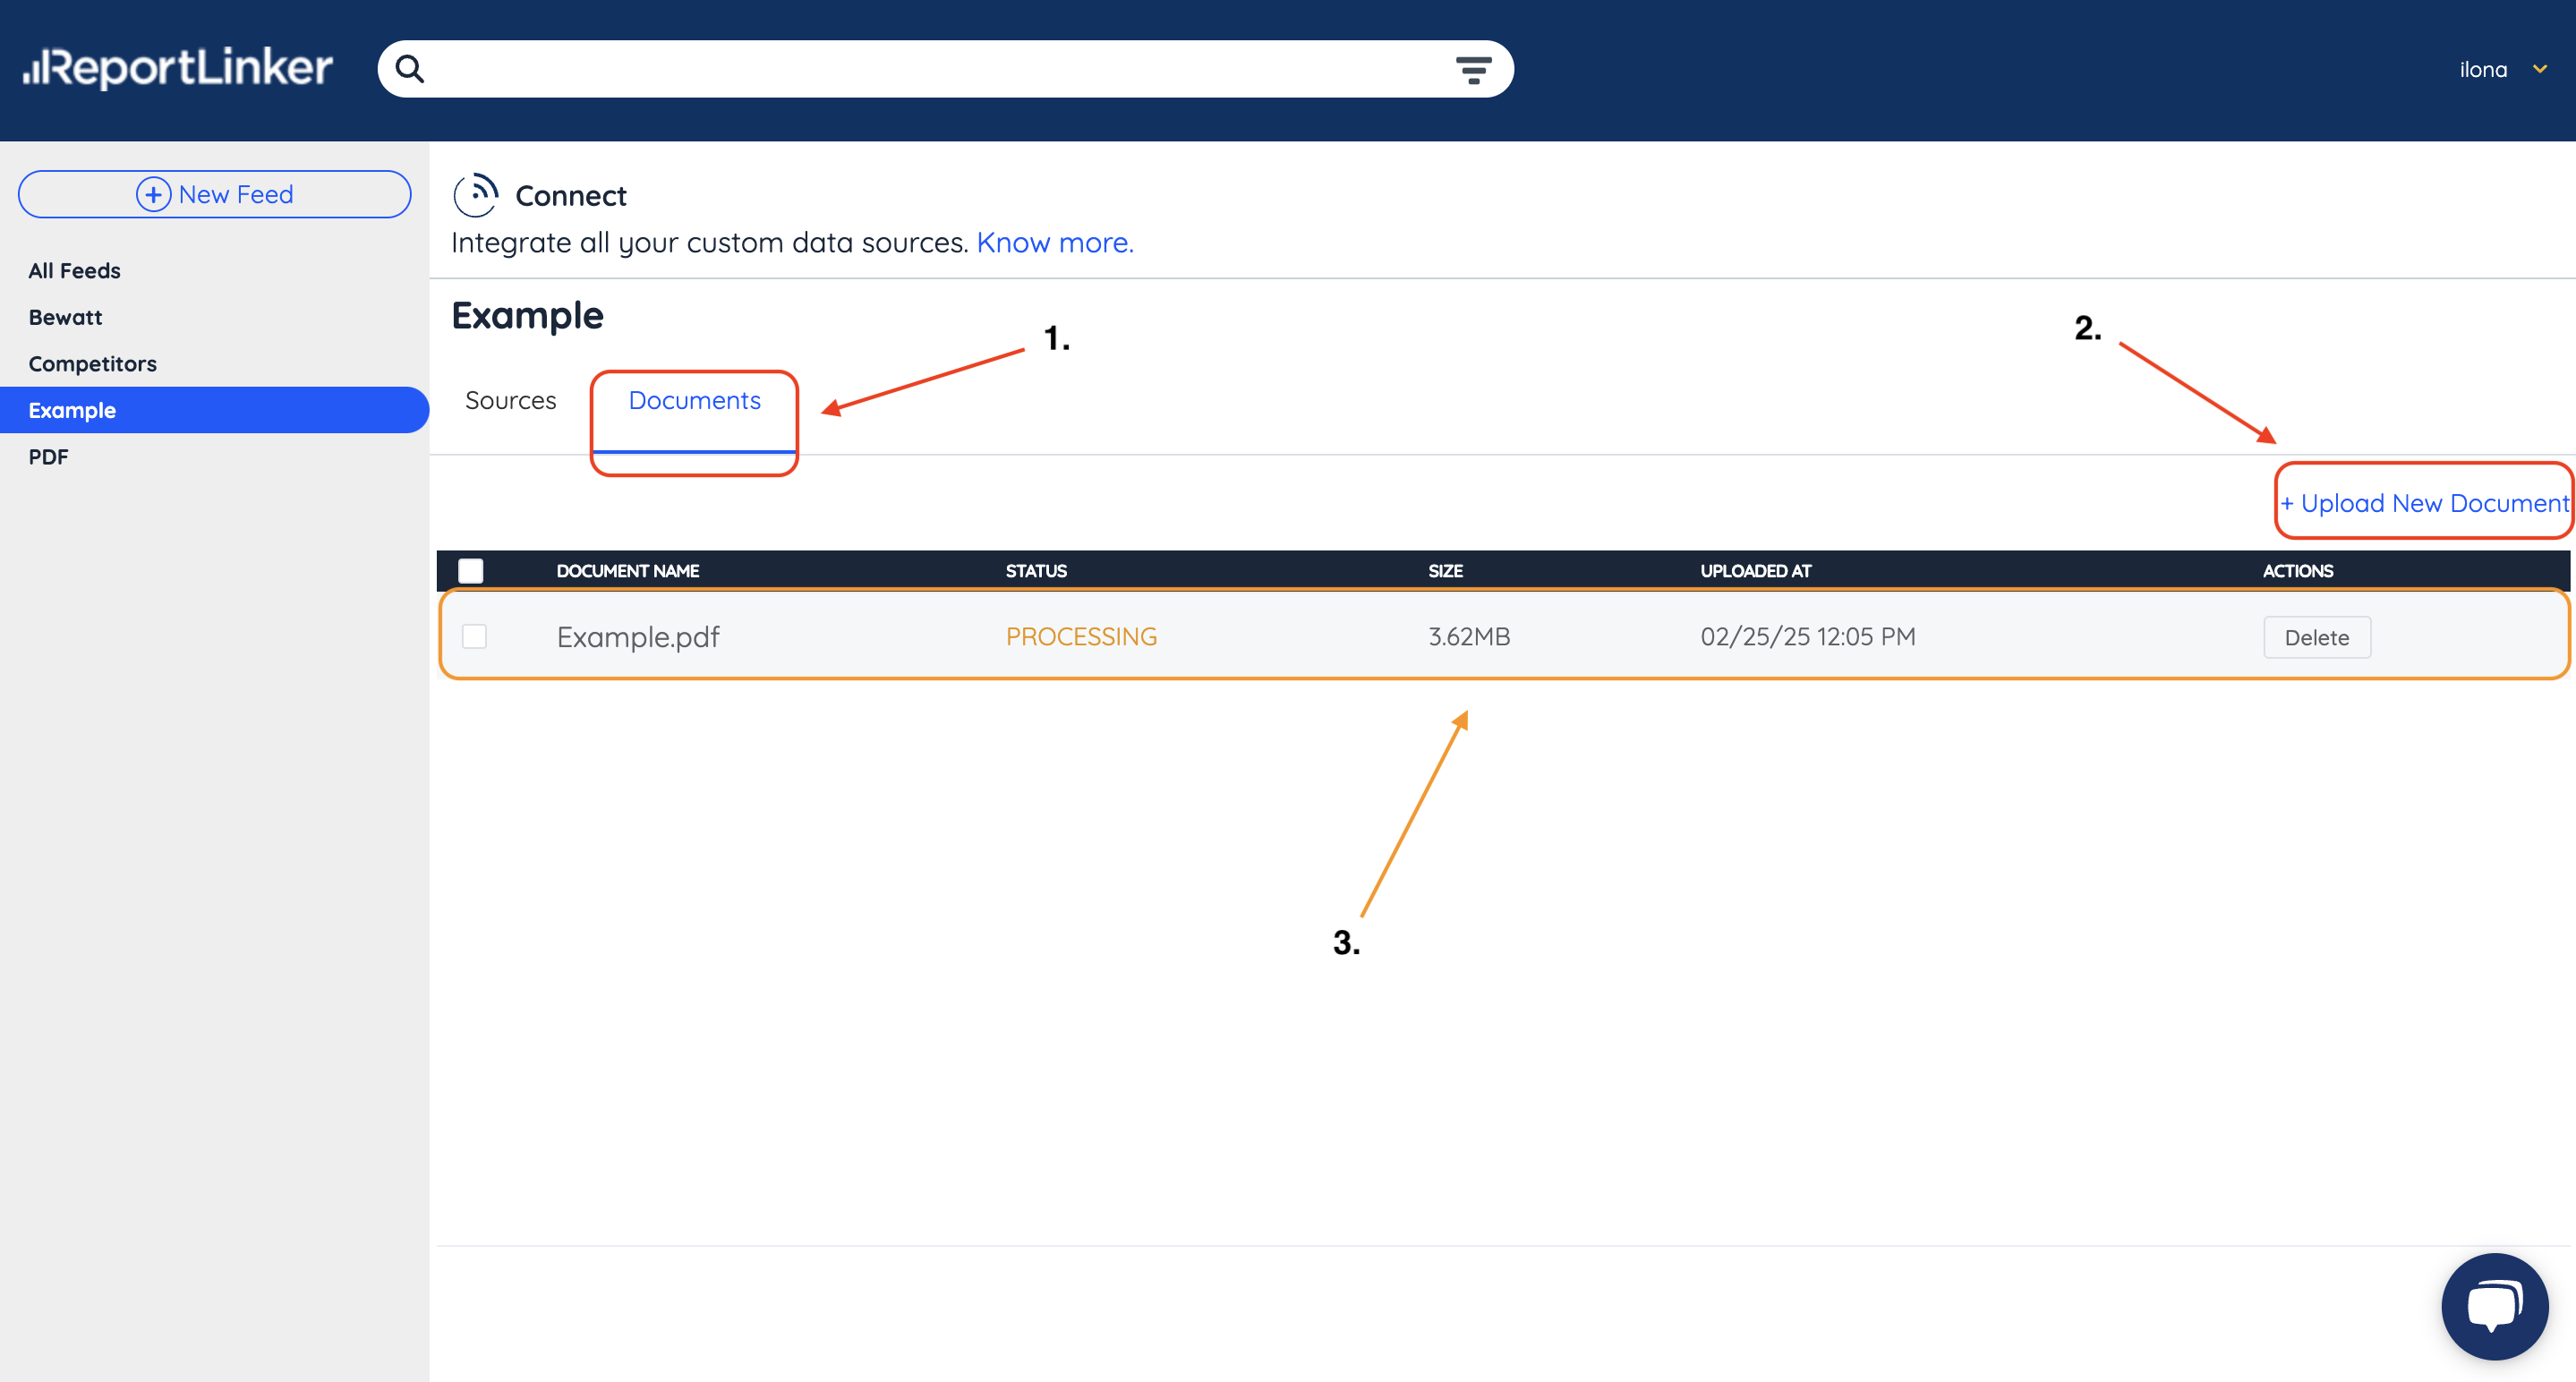Open the ilona account menu
Image resolution: width=2576 pixels, height=1382 pixels.
[2483, 70]
